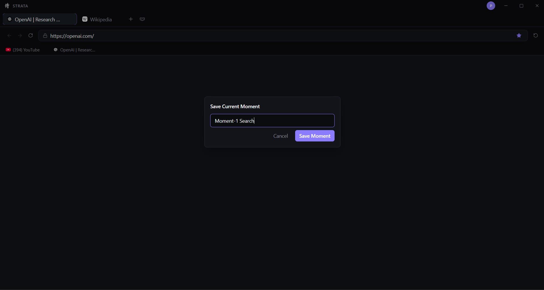Click the STRATA app logo icon

pos(7,6)
